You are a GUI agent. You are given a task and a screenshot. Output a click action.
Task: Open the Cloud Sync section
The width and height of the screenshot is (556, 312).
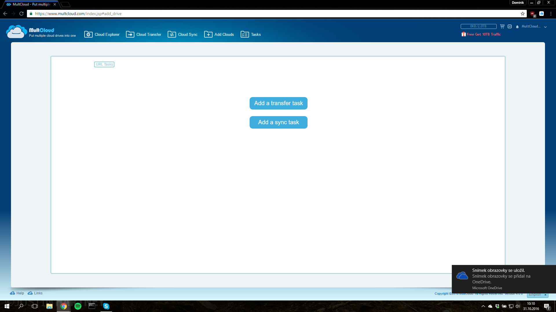(x=183, y=34)
